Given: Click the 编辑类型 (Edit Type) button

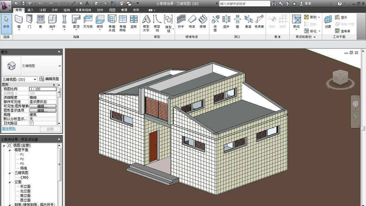Looking at the screenshot, I should (49, 79).
